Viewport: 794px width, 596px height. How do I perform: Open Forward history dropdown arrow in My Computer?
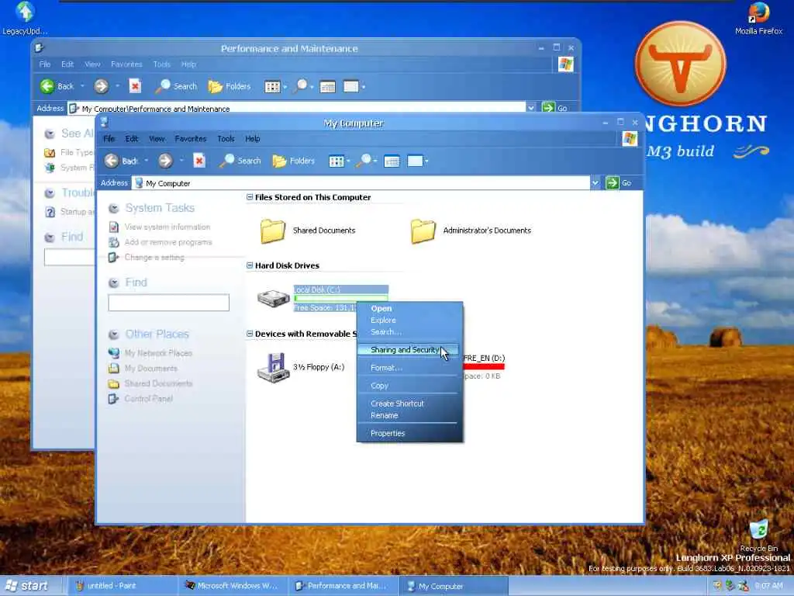pyautogui.click(x=181, y=161)
